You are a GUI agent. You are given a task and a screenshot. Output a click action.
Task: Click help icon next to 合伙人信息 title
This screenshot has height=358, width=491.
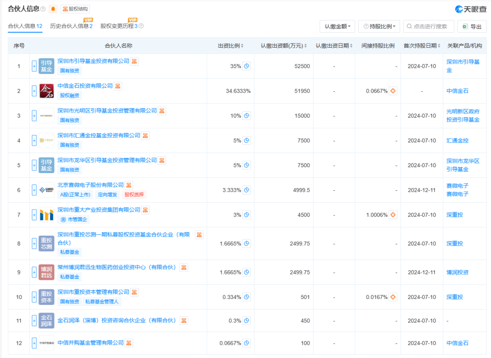pos(43,9)
